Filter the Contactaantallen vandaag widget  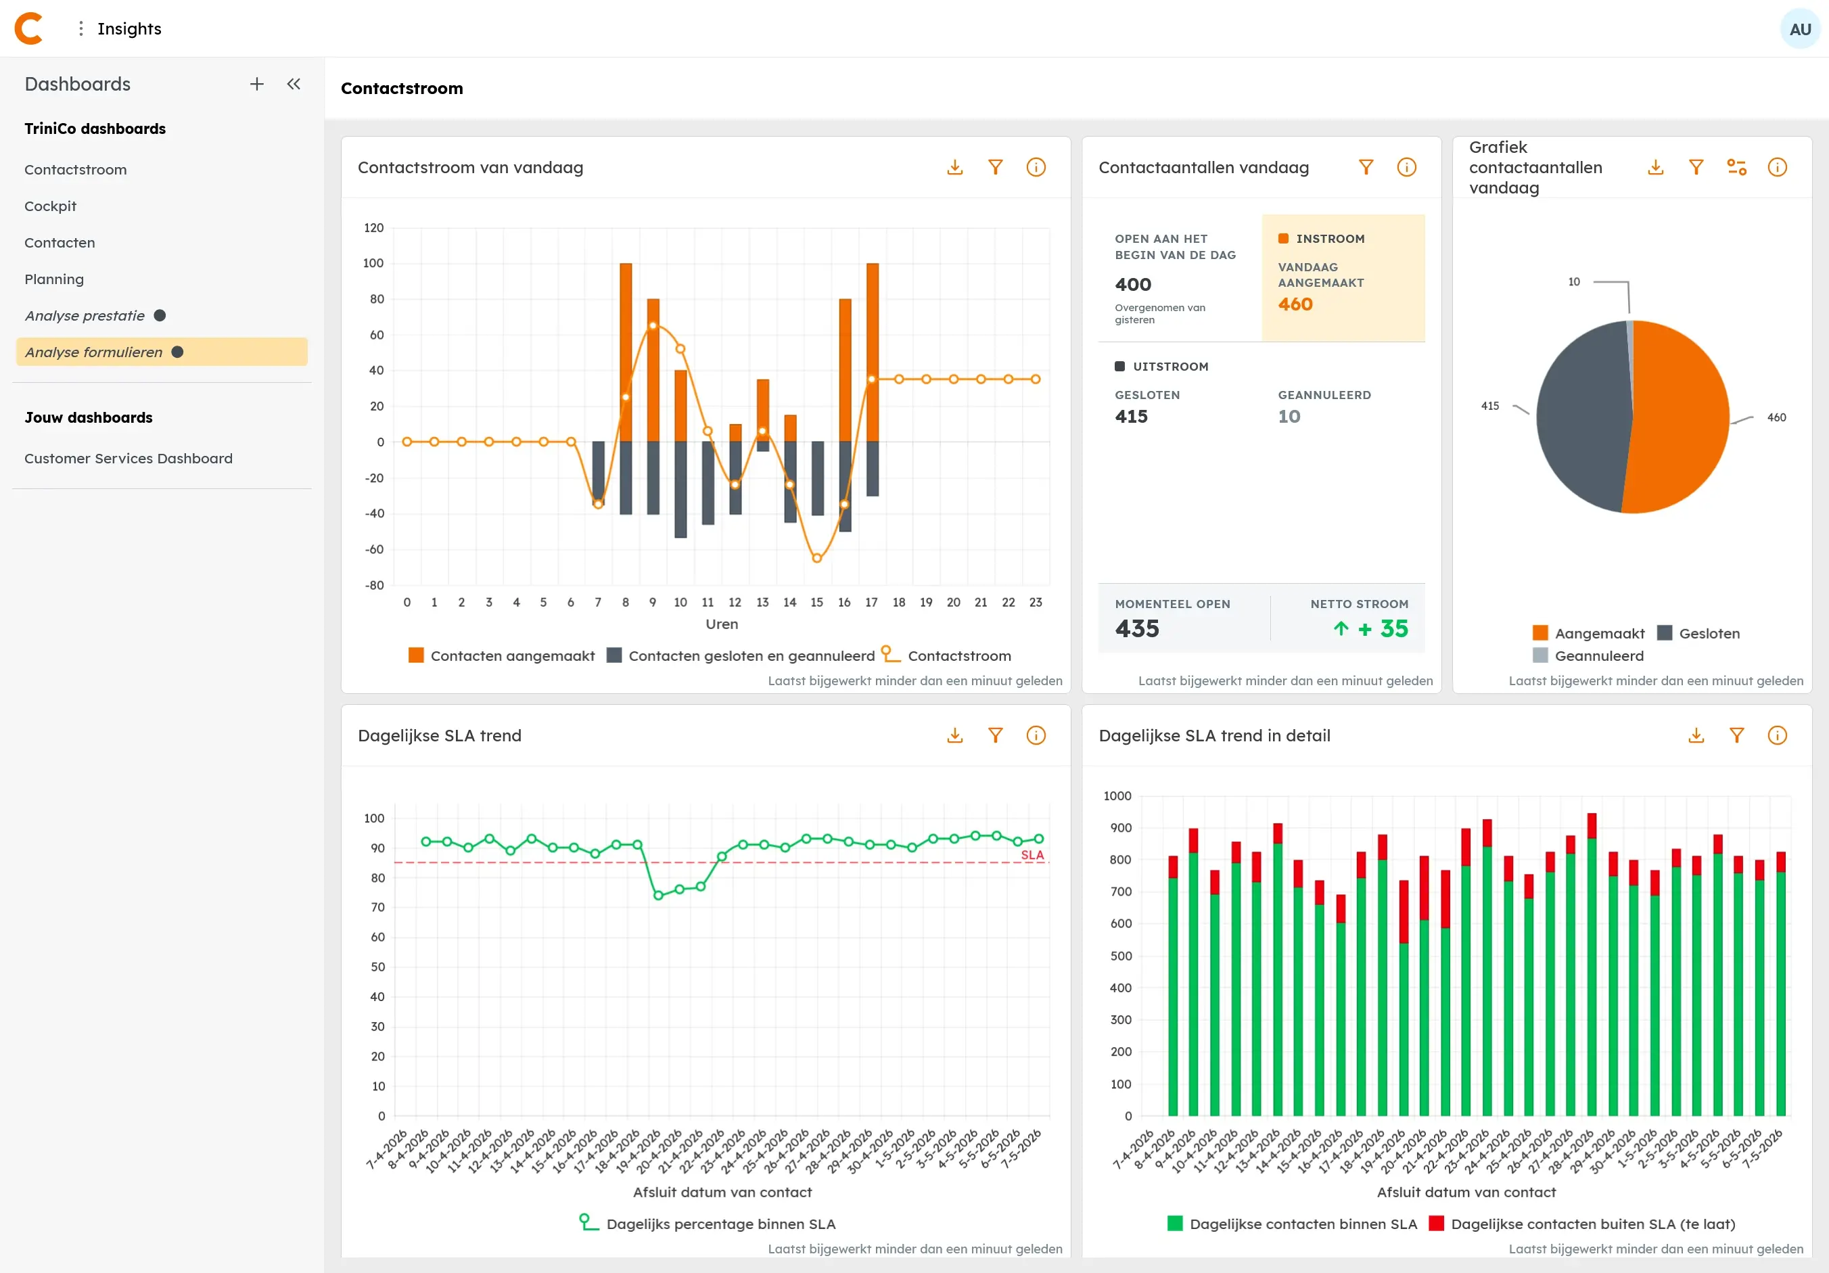(1366, 167)
